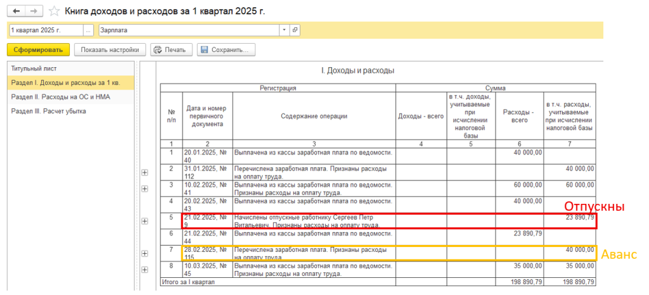
Task: Expand grouping for row 5 vacation pay
Action: pos(145,221)
